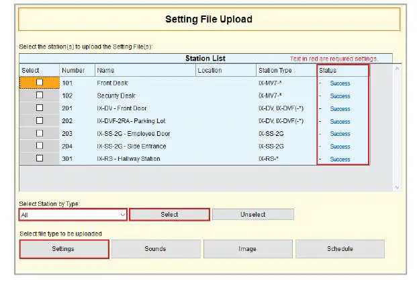Check the box for station 101 Front Desk
This screenshot has width=417, height=288.
(x=40, y=82)
